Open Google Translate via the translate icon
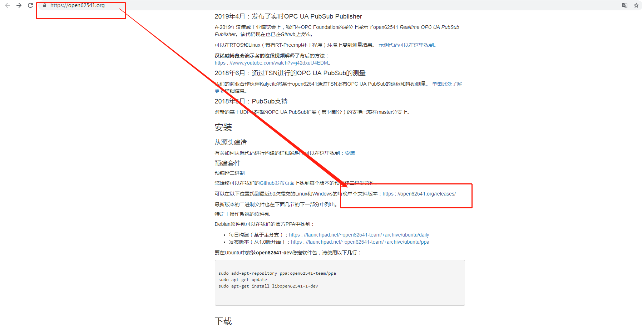The height and width of the screenshot is (330, 642). (624, 5)
